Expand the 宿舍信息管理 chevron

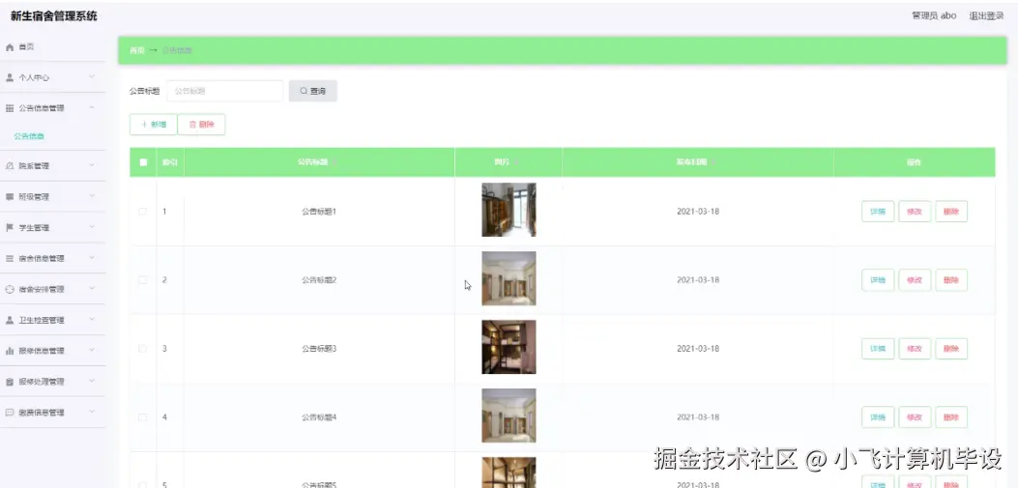point(92,258)
